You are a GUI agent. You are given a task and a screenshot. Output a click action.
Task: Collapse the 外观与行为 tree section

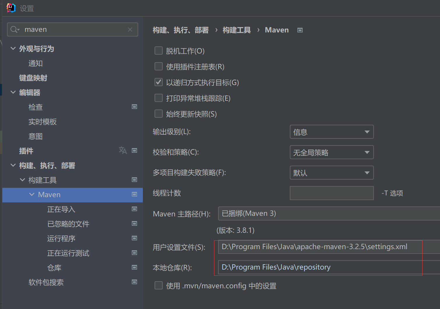[13, 48]
